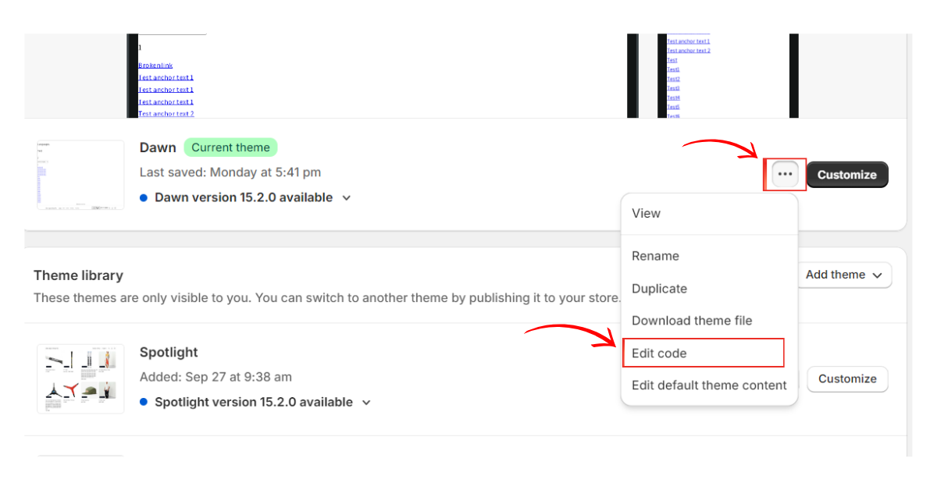Click the Test1 link in mobile preview
The height and width of the screenshot is (490, 937).
pos(673,69)
